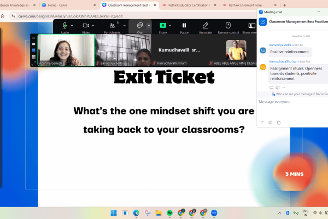Toggle the Chat panel from the toolbar

click(x=139, y=26)
